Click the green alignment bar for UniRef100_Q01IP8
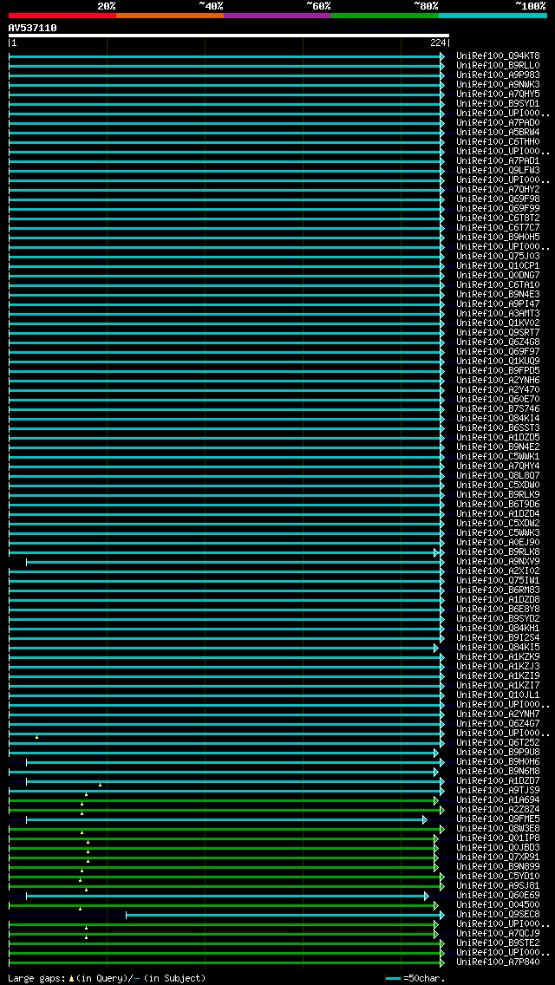 [221, 838]
